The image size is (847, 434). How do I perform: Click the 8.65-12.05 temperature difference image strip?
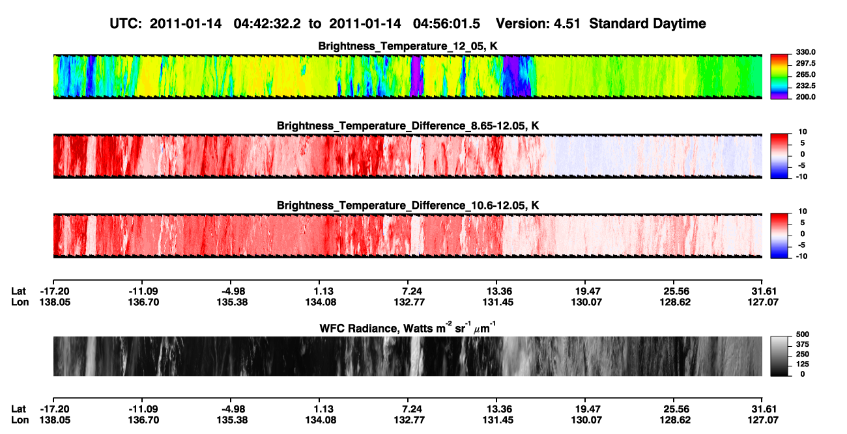[x=407, y=156]
